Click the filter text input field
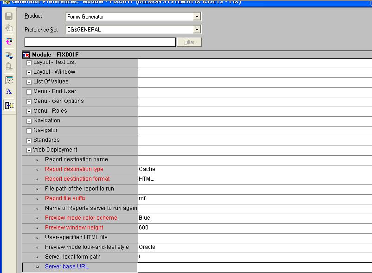The width and height of the screenshot is (372, 273). 100,42
